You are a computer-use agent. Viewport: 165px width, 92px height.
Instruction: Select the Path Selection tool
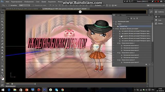(x=2, y=63)
